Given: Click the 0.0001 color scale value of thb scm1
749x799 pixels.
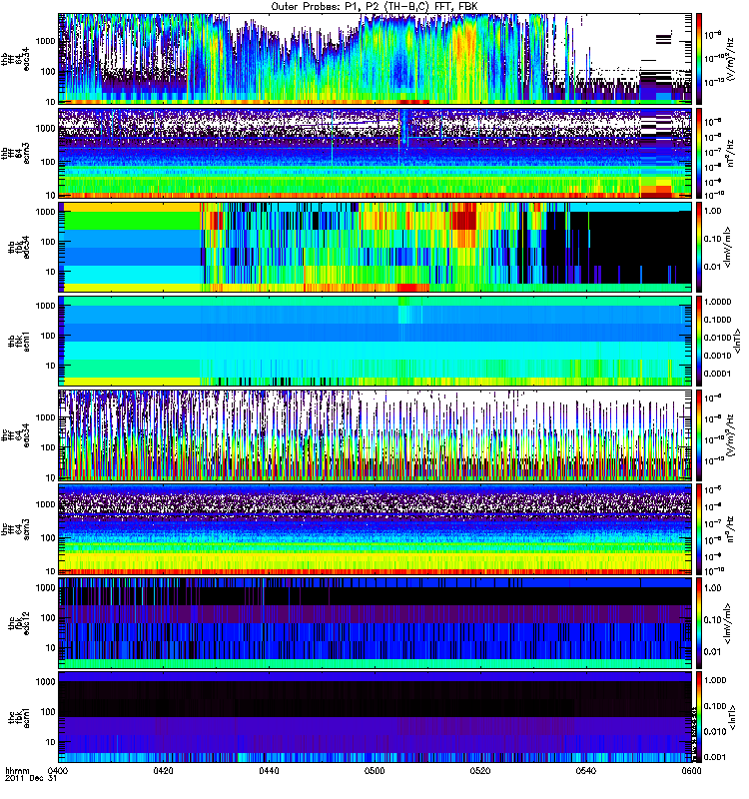Looking at the screenshot, I should pos(717,374).
